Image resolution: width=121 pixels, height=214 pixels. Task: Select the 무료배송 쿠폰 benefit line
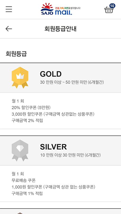pyautogui.click(x=24, y=180)
